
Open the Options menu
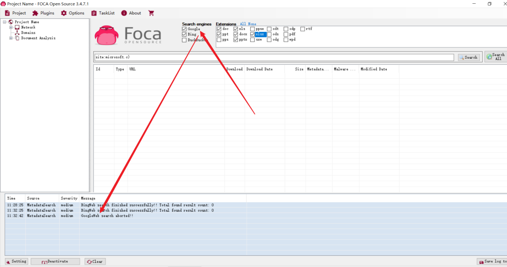(x=72, y=13)
